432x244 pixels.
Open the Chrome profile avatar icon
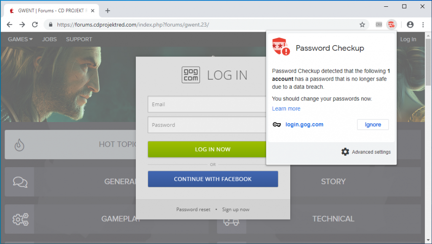(410, 24)
